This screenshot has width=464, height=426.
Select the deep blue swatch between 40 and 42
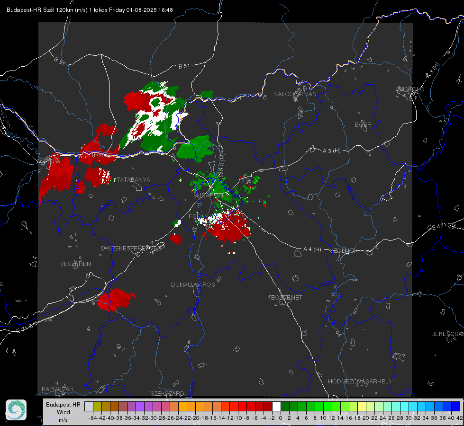point(456,407)
